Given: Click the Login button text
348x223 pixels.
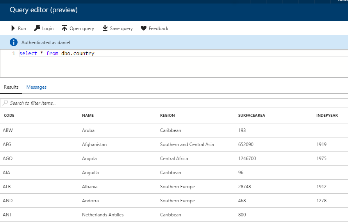Looking at the screenshot, I should click(x=48, y=29).
